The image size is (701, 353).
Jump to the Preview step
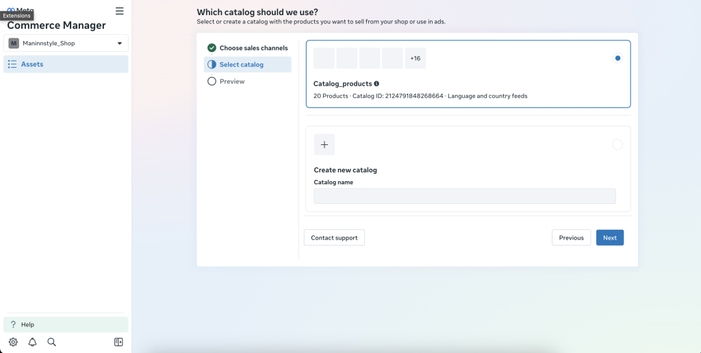[232, 81]
